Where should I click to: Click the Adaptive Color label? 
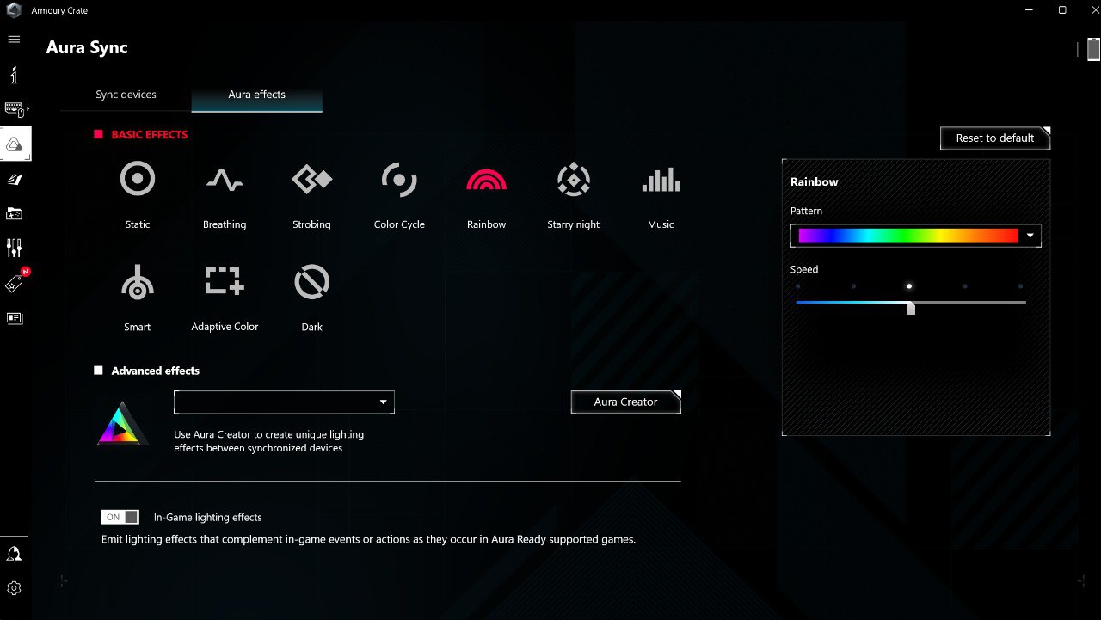pyautogui.click(x=225, y=327)
